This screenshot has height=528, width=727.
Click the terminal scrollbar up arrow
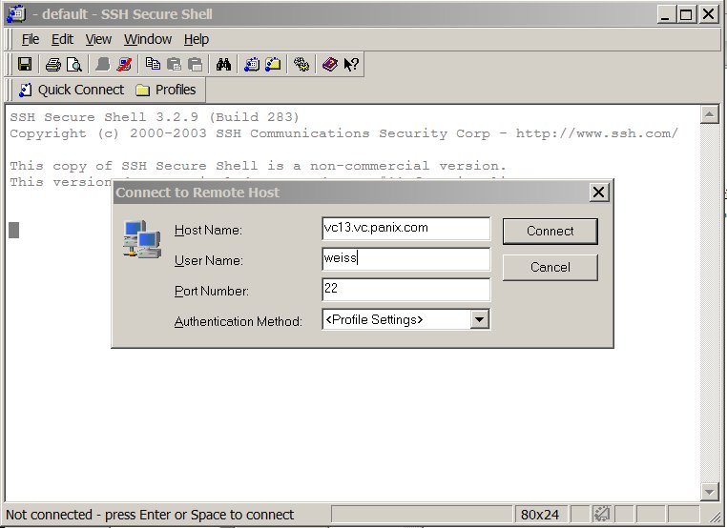710,114
